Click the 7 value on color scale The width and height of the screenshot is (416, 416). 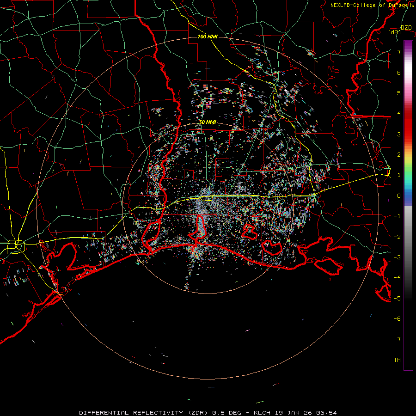[x=399, y=52]
